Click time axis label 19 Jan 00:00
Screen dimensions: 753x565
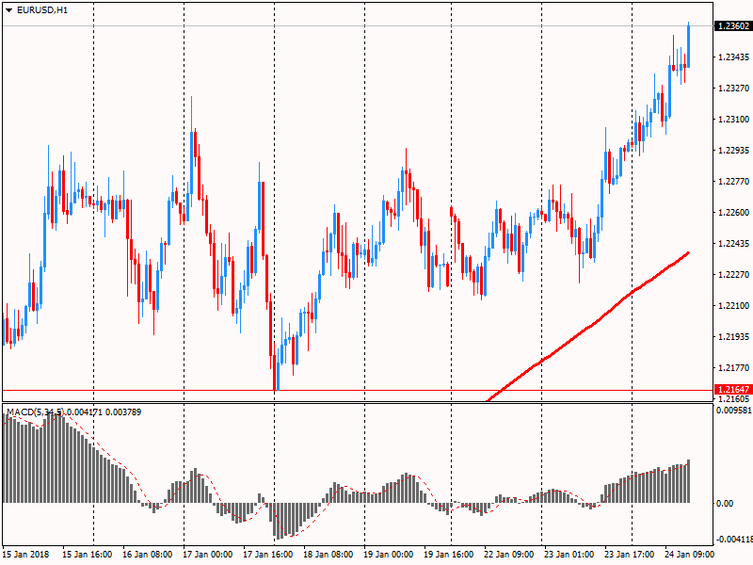pos(389,555)
